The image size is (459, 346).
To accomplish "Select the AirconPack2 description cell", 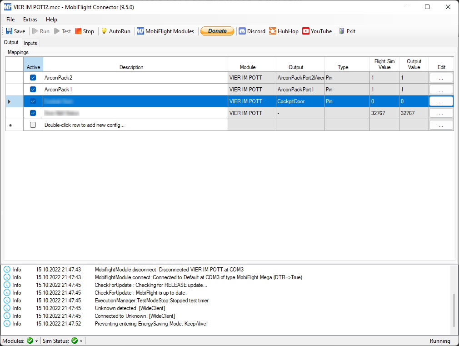I will coord(135,78).
